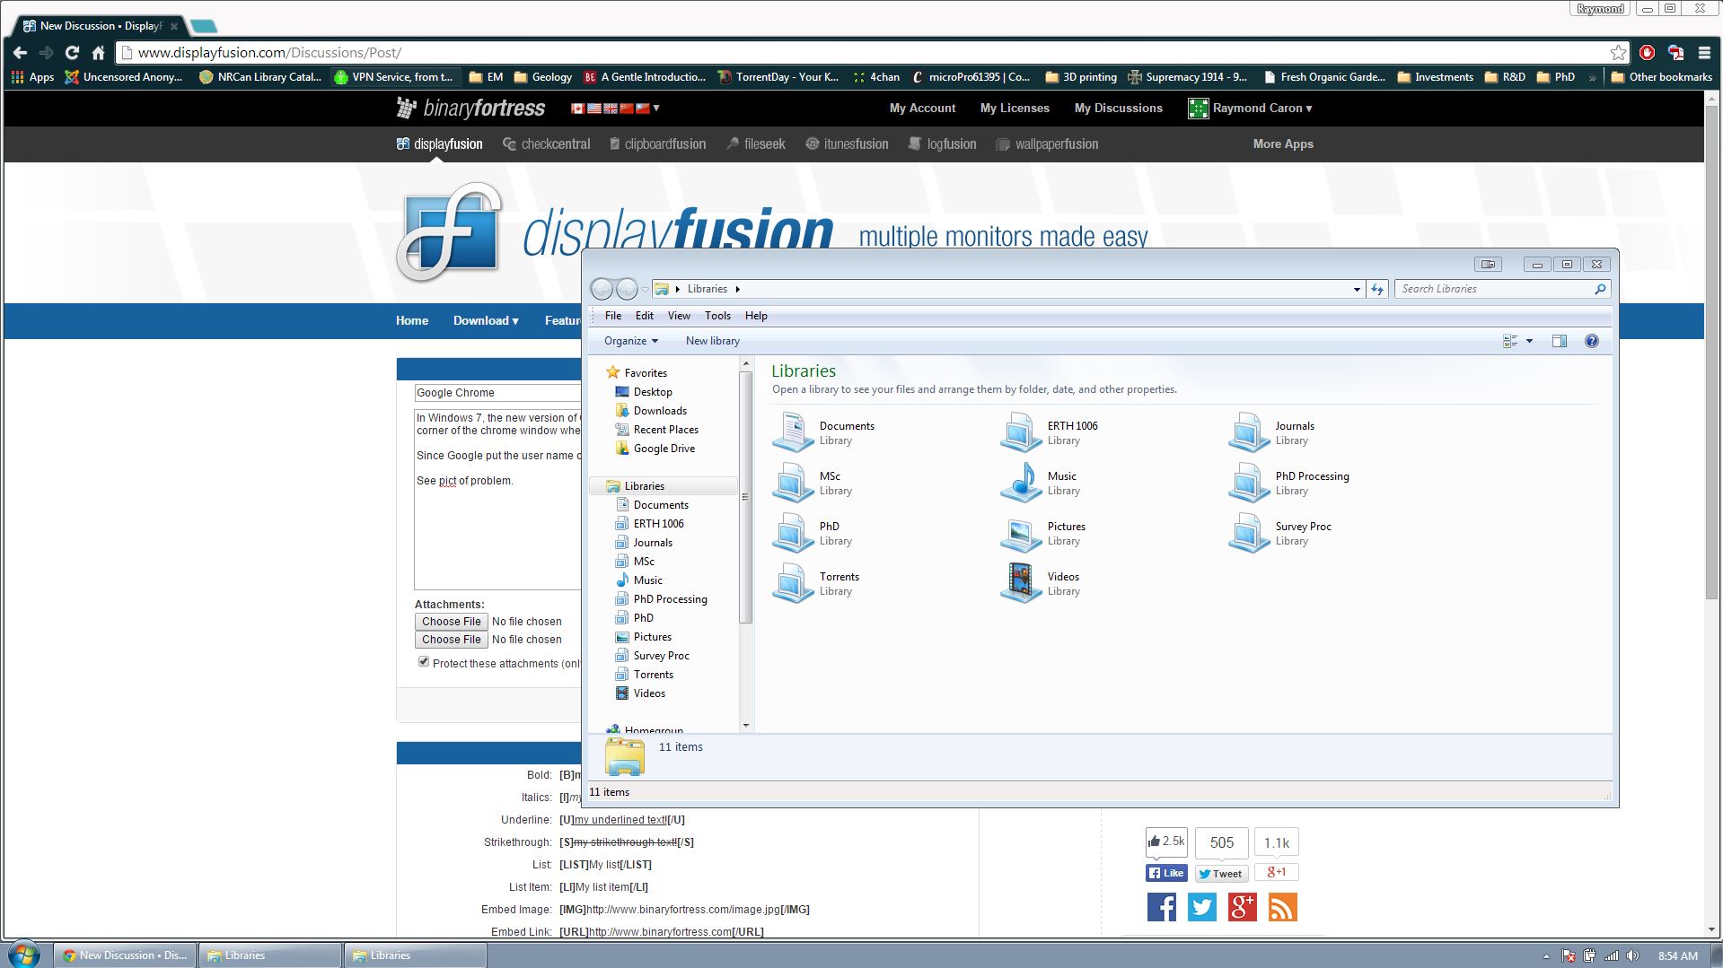Open the View menu in Explorer
Viewport: 1723px width, 968px height.
coord(679,316)
